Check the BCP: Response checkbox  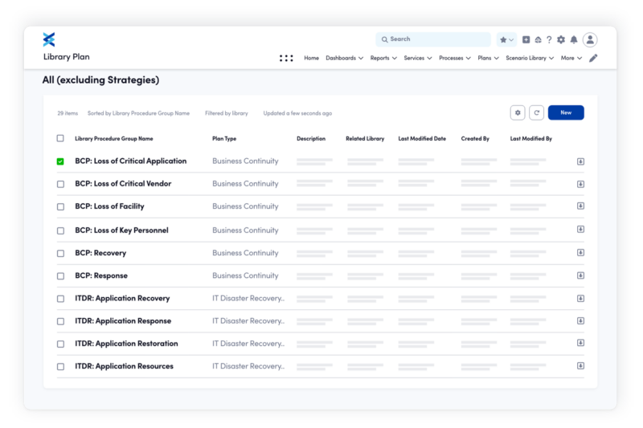(60, 276)
